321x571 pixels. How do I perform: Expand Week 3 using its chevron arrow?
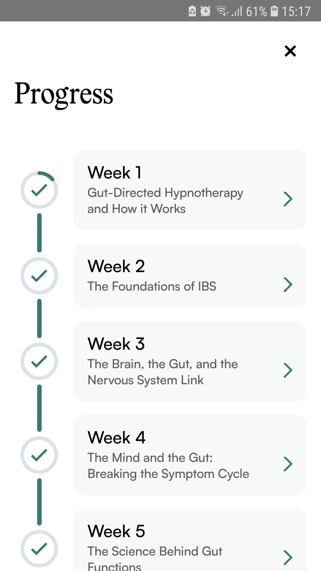[x=288, y=370]
